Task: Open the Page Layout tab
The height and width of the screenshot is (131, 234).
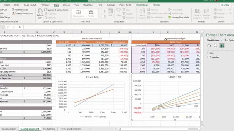Action: pyautogui.click(x=30, y=5)
